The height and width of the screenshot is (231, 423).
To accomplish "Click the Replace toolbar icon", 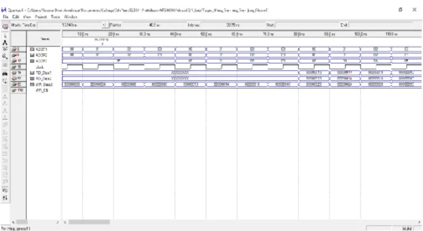I will coord(5,80).
